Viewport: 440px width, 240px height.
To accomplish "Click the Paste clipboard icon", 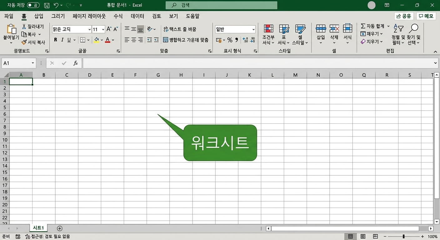I will [11, 29].
